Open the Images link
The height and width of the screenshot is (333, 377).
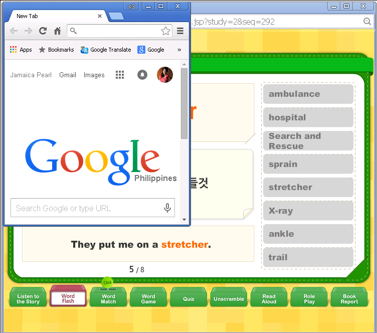point(94,75)
